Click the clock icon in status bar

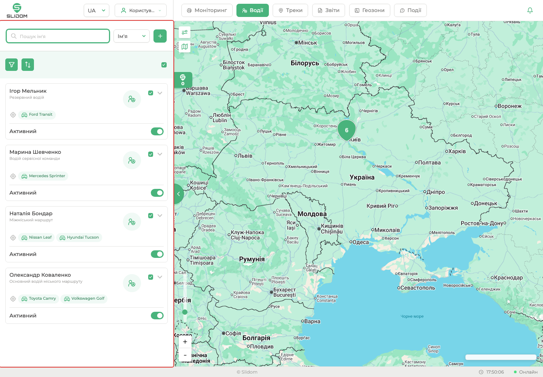pyautogui.click(x=481, y=372)
